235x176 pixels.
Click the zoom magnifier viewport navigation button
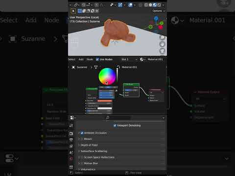point(162,38)
